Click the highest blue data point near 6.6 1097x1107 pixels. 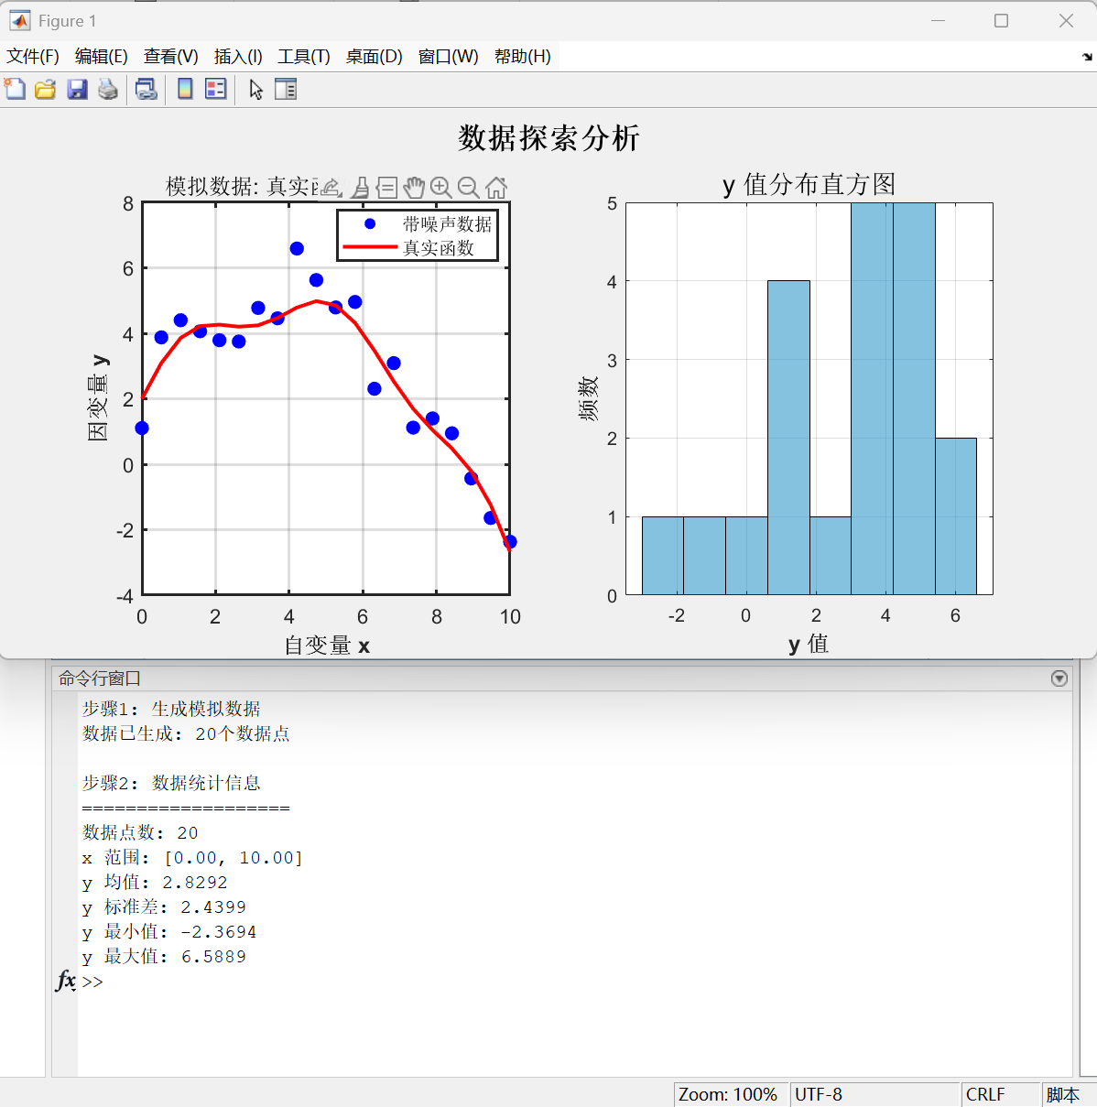click(297, 249)
